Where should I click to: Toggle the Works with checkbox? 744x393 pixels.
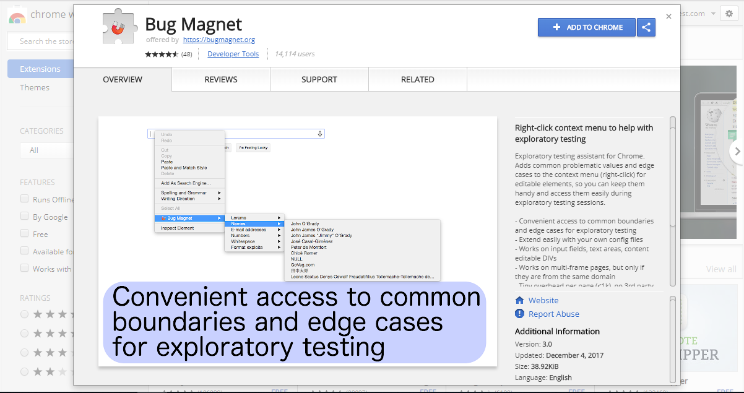(x=25, y=268)
